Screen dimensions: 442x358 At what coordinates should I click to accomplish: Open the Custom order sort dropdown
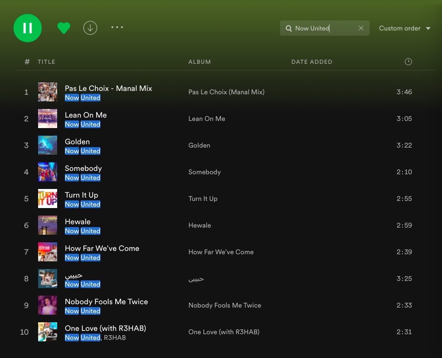click(x=404, y=28)
